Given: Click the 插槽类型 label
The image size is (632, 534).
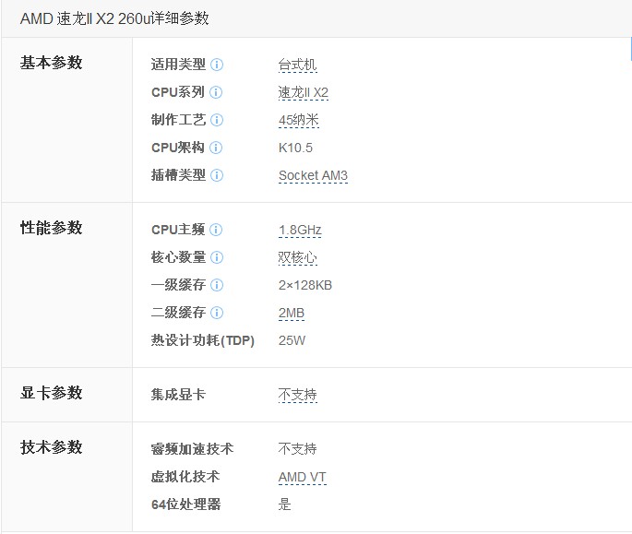Looking at the screenshot, I should (x=178, y=175).
